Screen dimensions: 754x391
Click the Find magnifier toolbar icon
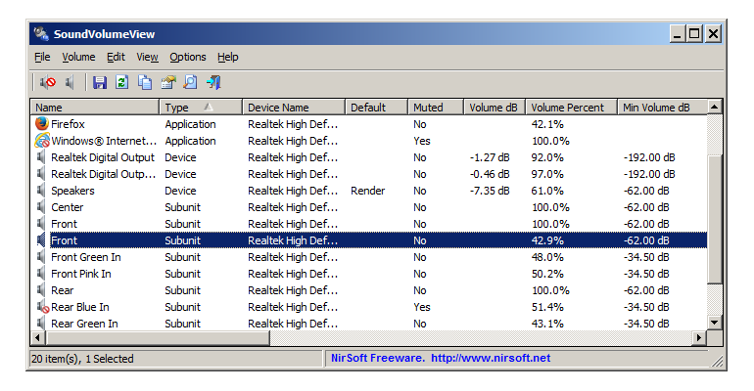(x=190, y=82)
